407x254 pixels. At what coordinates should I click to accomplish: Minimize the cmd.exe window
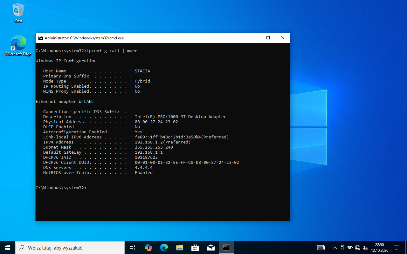click(x=253, y=38)
